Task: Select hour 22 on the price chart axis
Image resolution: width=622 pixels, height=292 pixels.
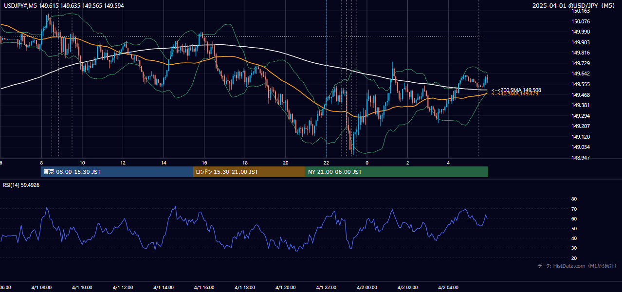Action: click(x=327, y=163)
